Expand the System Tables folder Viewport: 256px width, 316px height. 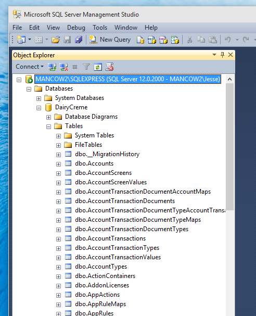(x=58, y=136)
